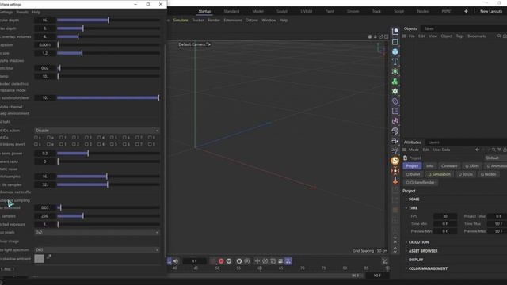
Task: Click the specular depth slider
Action: (108, 21)
